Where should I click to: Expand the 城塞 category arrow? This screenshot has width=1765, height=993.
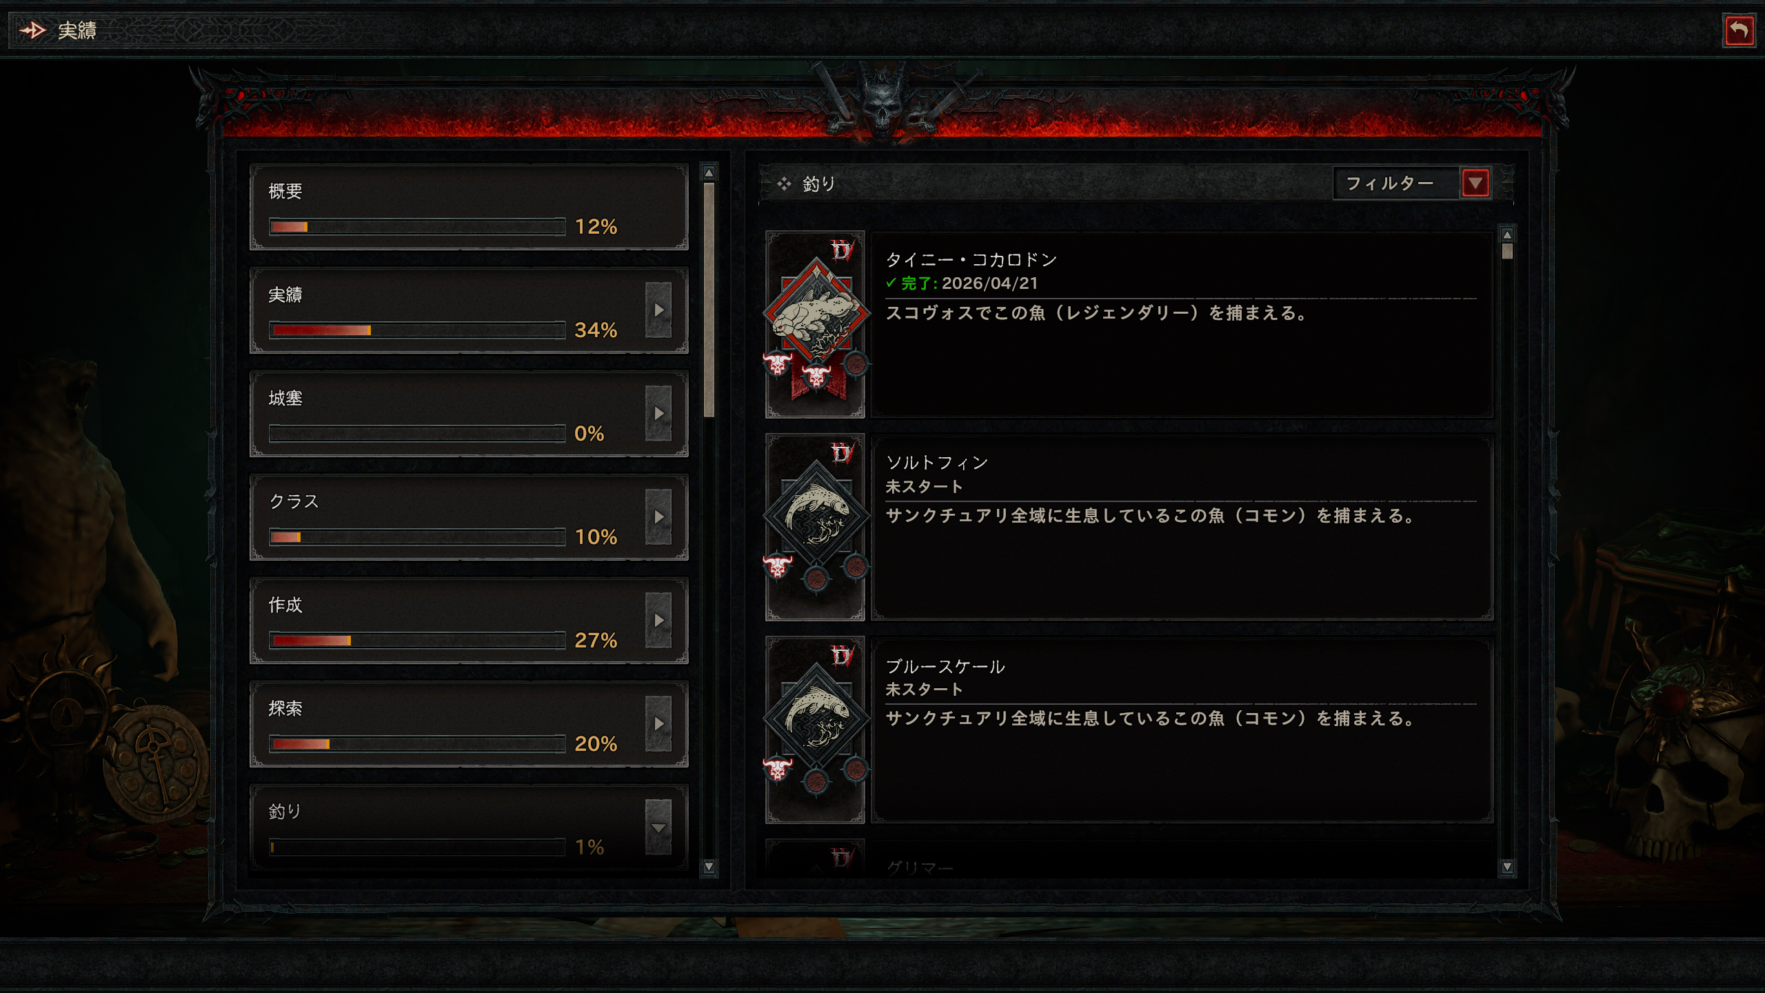(658, 414)
